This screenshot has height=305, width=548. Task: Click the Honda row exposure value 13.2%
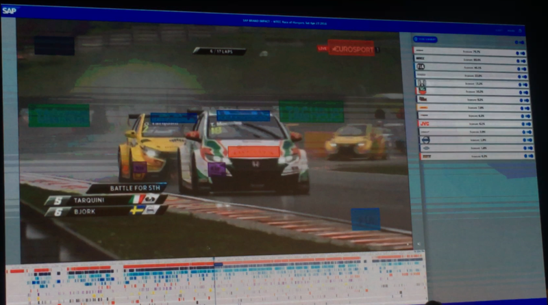[479, 83]
